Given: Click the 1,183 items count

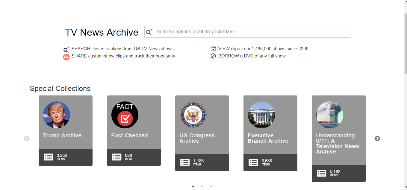Looking at the screenshot, I should tap(199, 162).
